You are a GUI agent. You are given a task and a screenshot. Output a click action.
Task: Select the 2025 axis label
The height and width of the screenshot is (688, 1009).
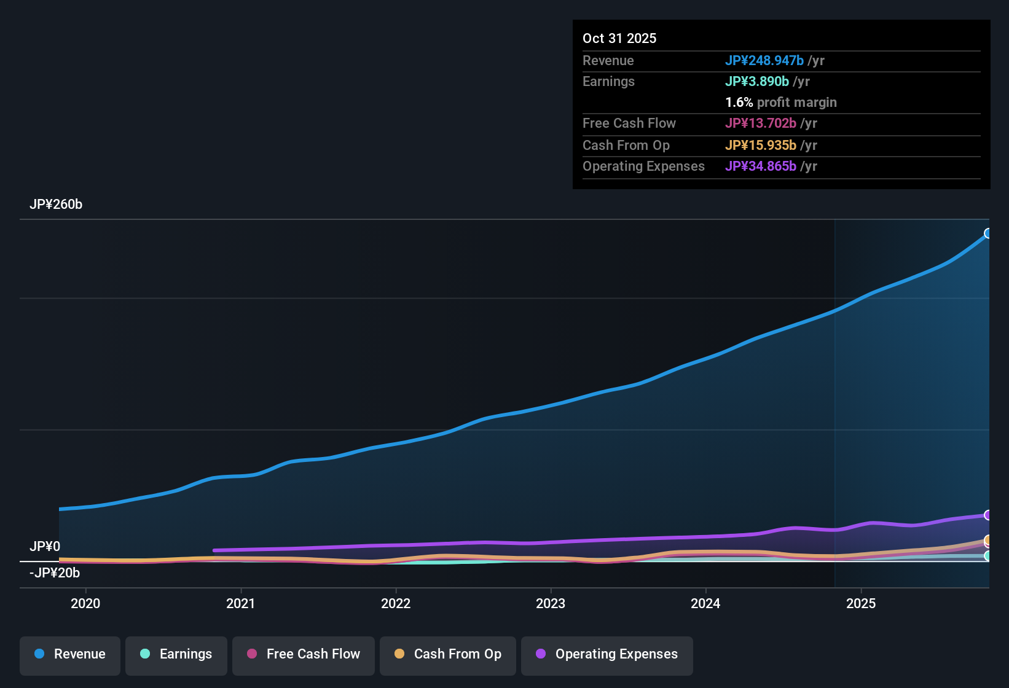862,603
